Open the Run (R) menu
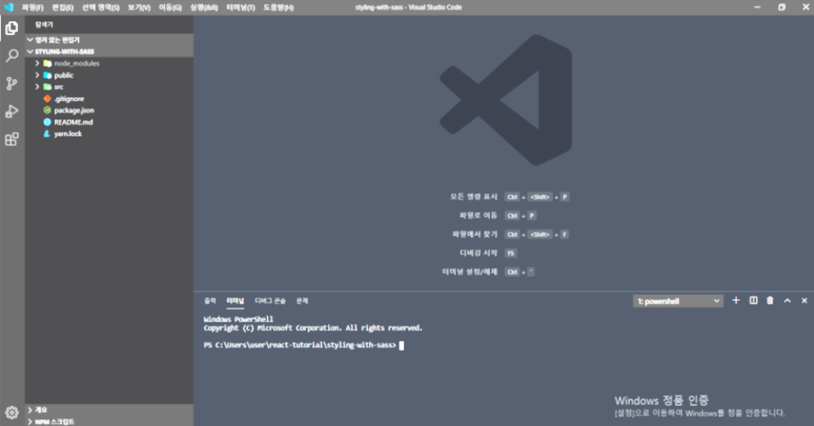The height and width of the screenshot is (426, 814). pyautogui.click(x=204, y=7)
